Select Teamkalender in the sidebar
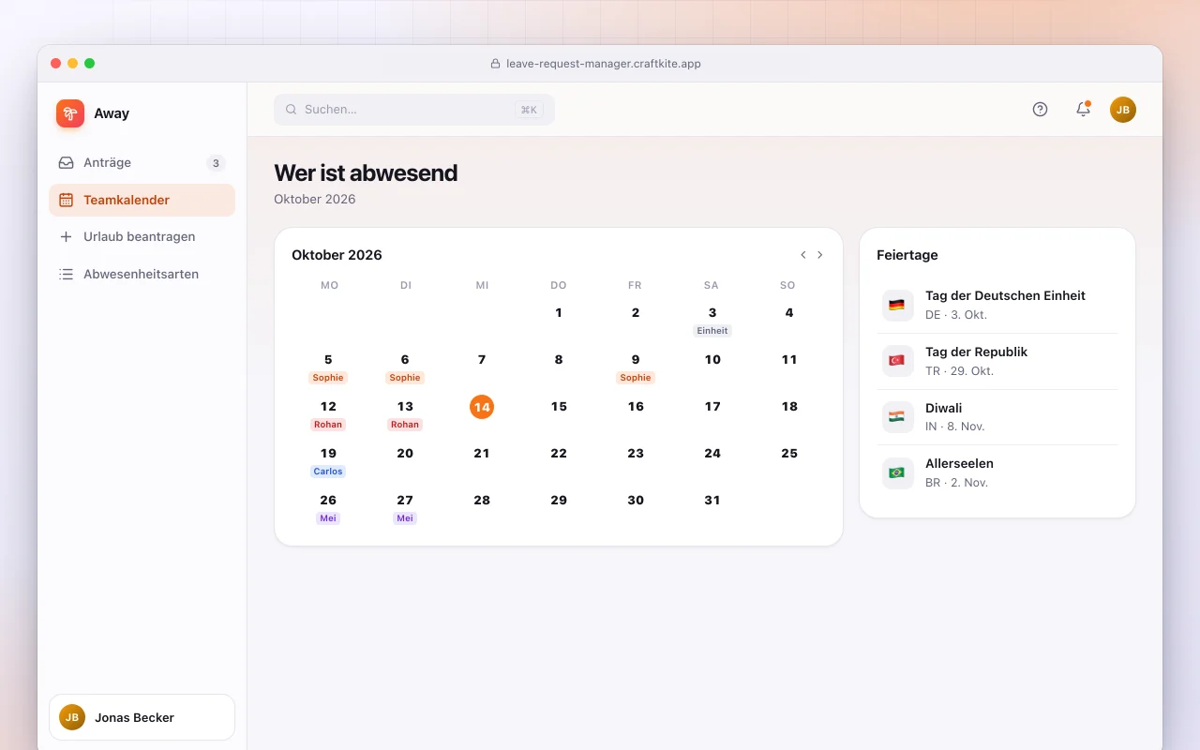Image resolution: width=1200 pixels, height=750 pixels. click(x=142, y=200)
